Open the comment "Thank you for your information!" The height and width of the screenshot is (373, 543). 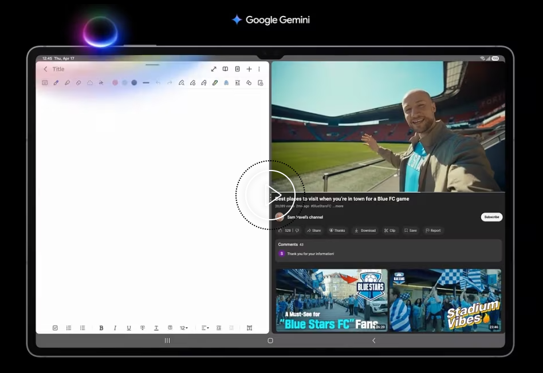pyautogui.click(x=310, y=253)
